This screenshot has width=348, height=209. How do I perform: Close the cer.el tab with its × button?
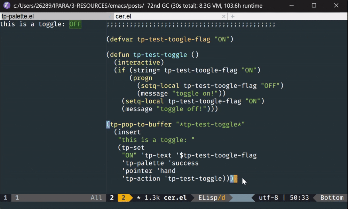[x=224, y=16]
